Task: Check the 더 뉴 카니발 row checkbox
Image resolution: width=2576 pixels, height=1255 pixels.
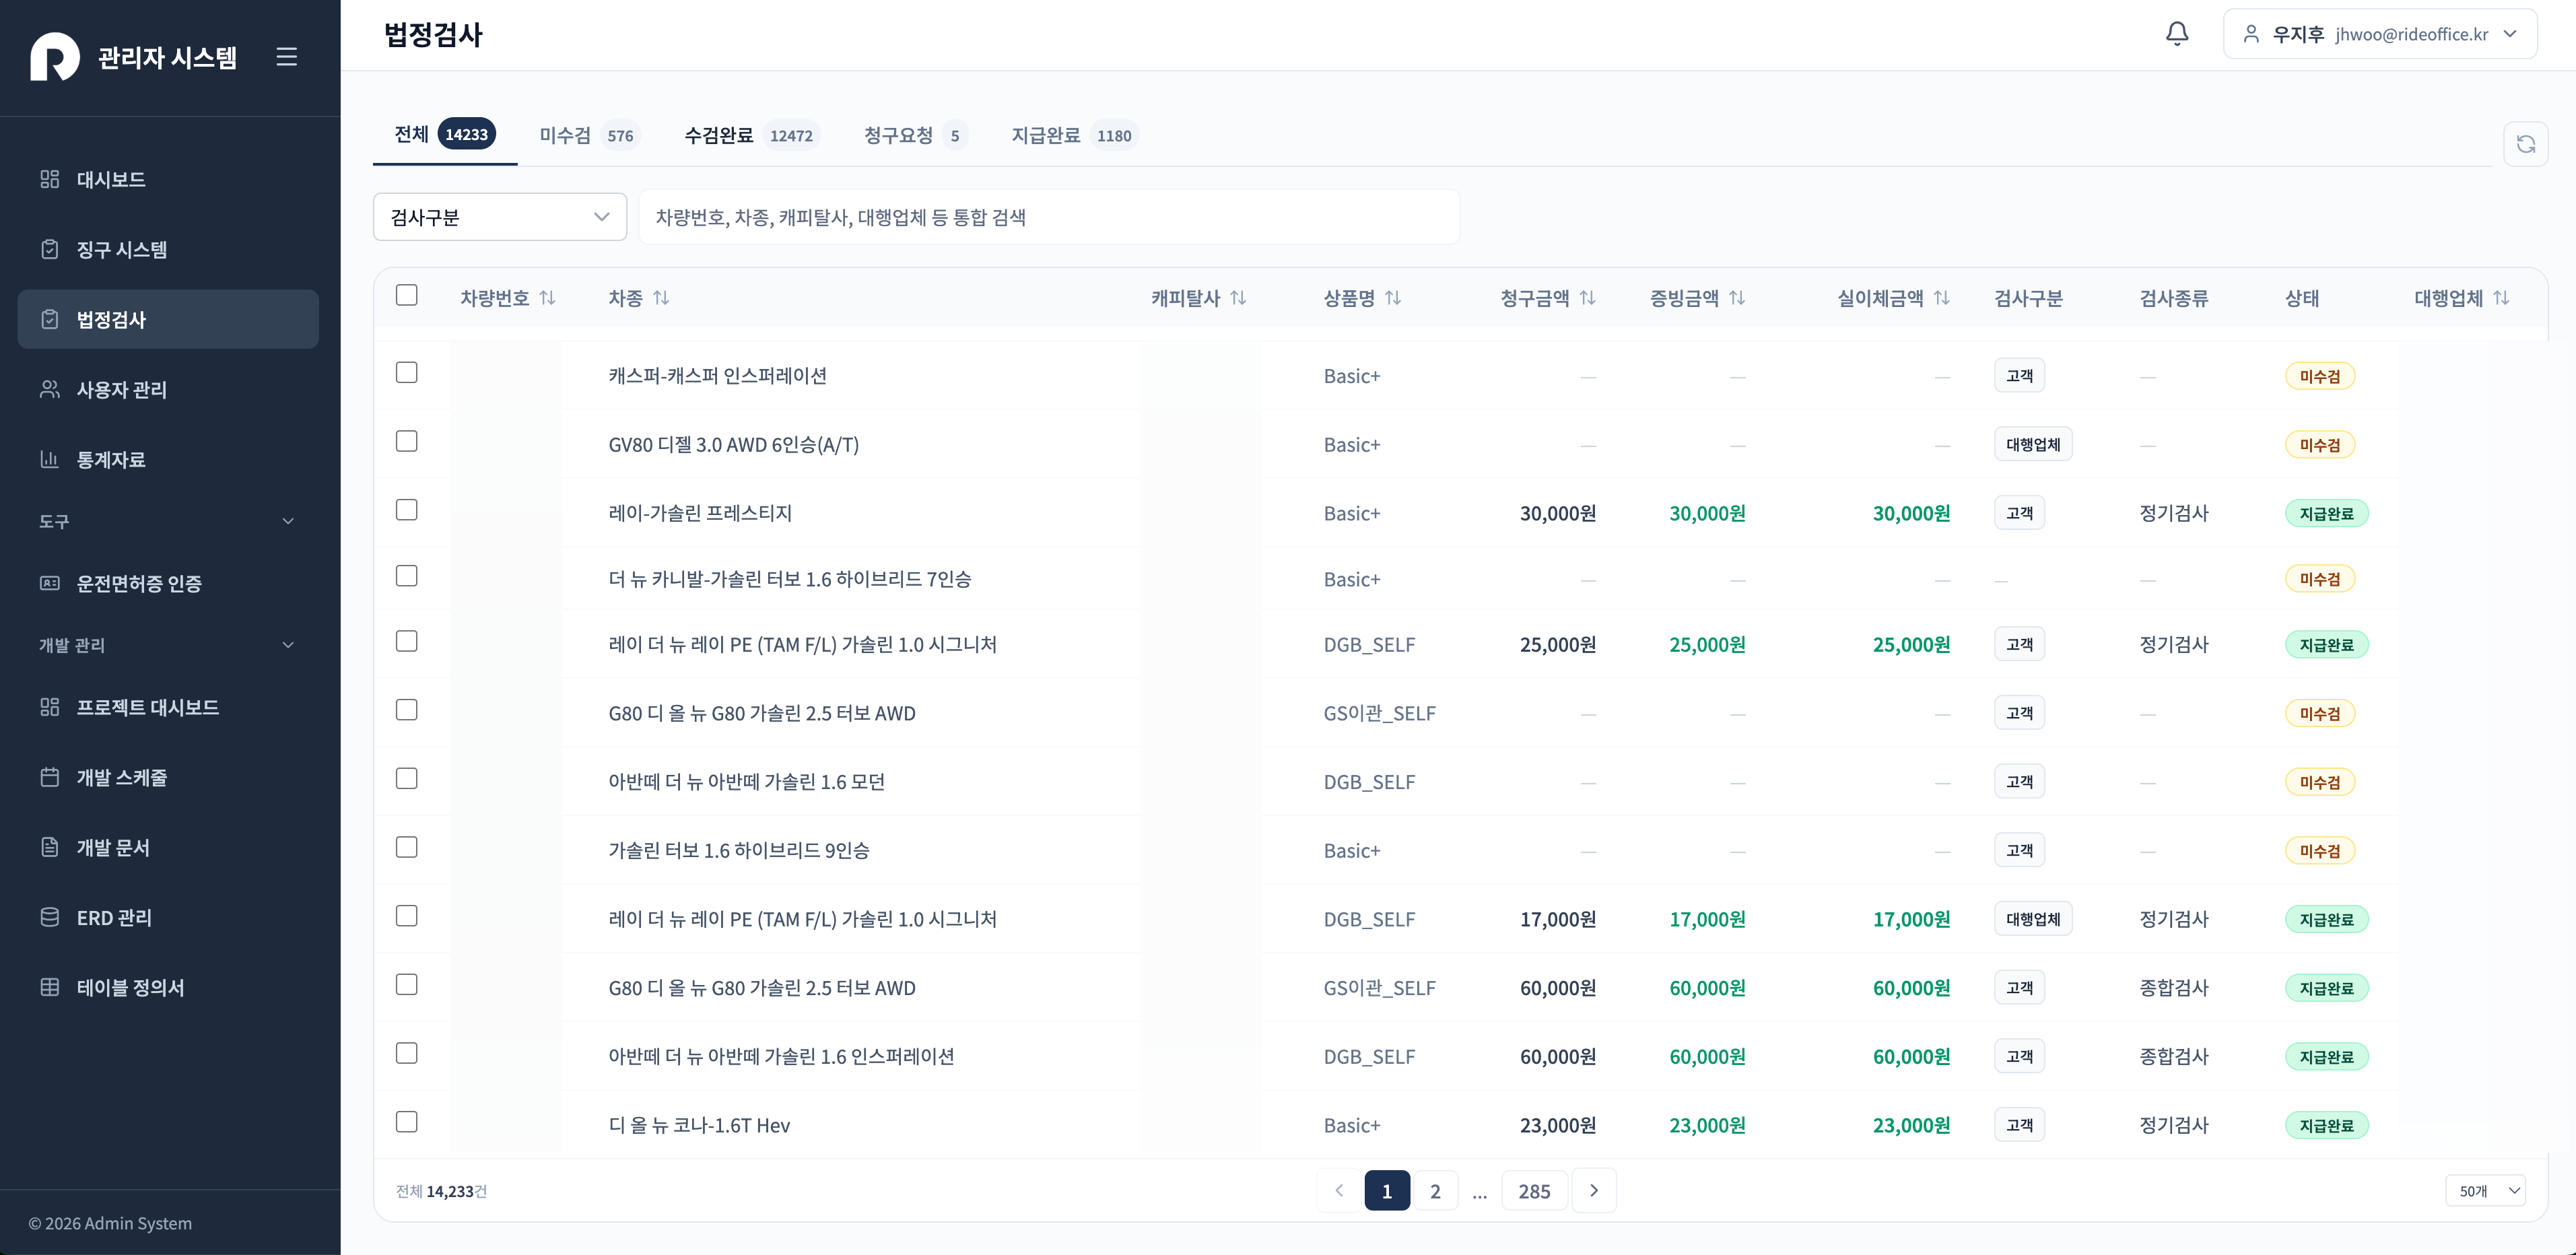Action: pyautogui.click(x=406, y=576)
